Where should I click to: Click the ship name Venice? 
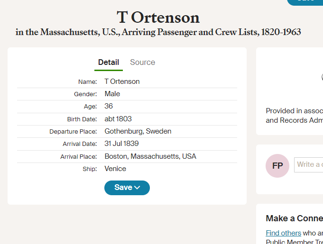click(x=115, y=169)
